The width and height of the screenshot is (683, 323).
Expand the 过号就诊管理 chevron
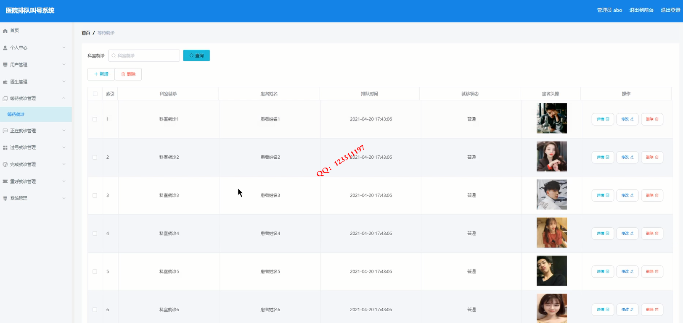click(x=64, y=147)
